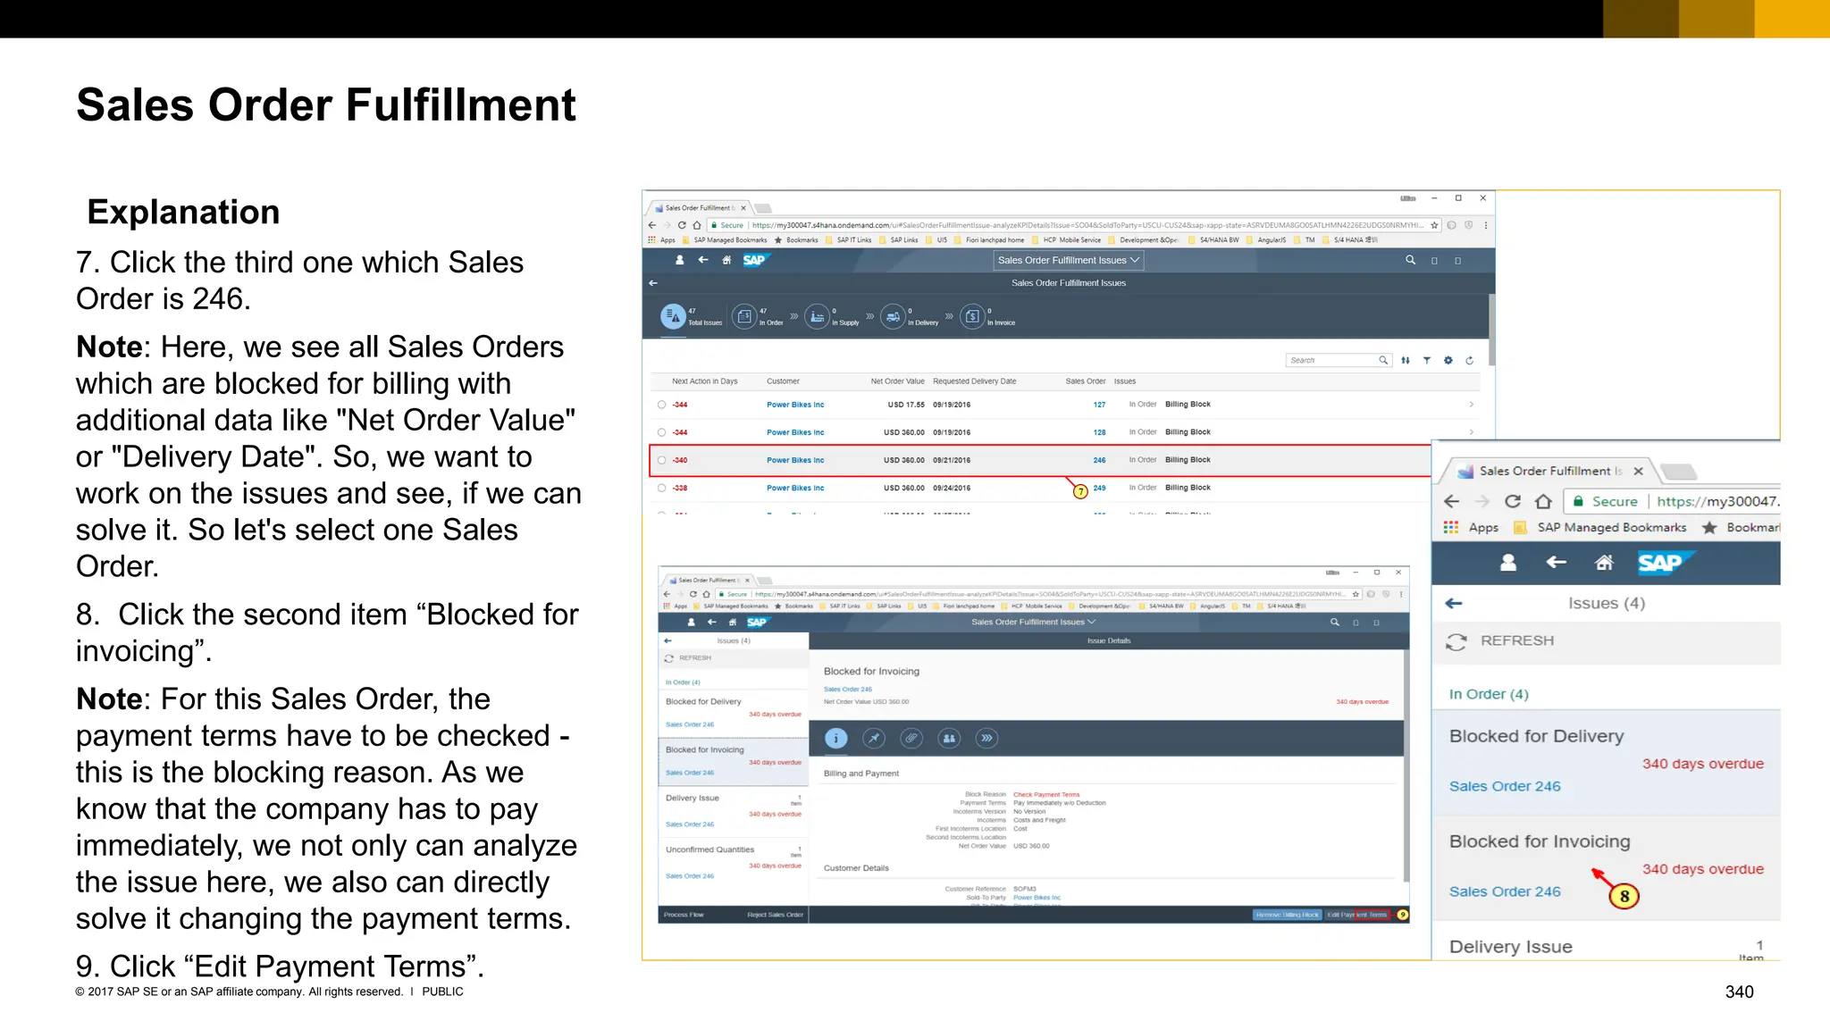Click Process Flow footer button

pyautogui.click(x=684, y=915)
